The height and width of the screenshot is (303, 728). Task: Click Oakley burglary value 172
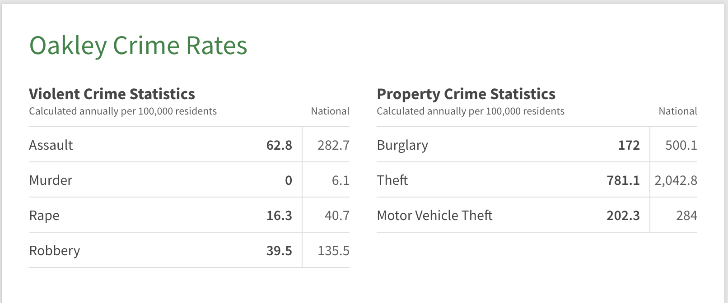[629, 145]
